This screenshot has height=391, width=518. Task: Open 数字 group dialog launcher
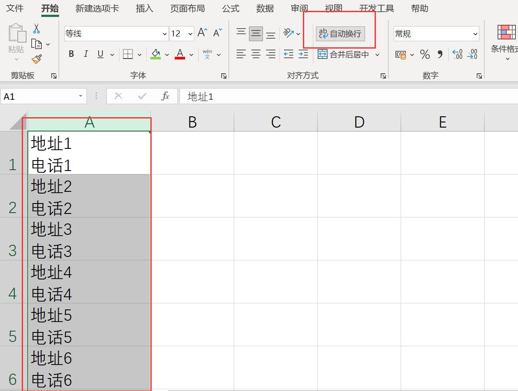click(479, 76)
